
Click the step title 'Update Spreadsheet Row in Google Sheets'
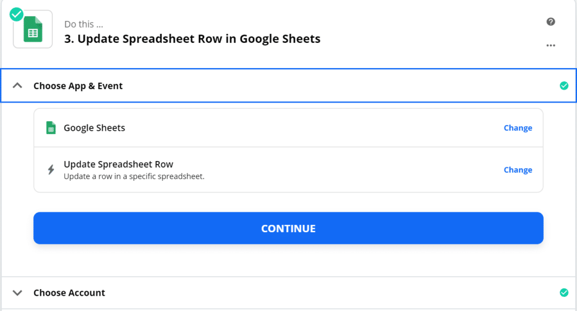point(192,39)
